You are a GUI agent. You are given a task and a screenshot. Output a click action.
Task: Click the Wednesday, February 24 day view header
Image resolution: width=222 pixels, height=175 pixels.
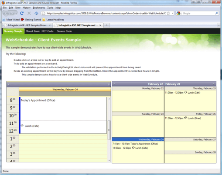pyautogui.click(x=65, y=89)
